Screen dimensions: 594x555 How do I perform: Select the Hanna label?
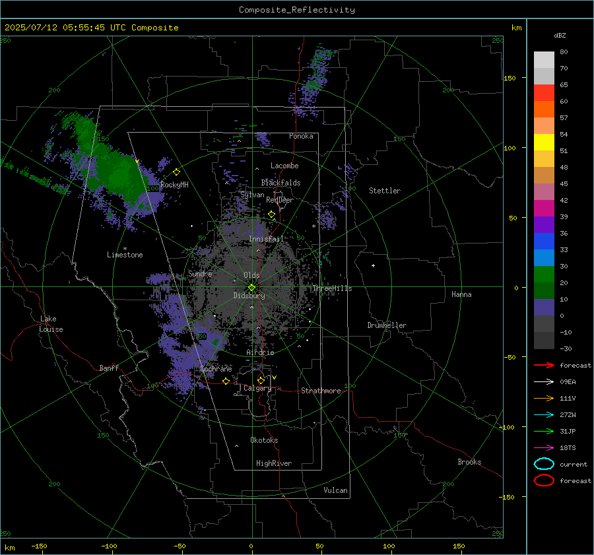(461, 294)
